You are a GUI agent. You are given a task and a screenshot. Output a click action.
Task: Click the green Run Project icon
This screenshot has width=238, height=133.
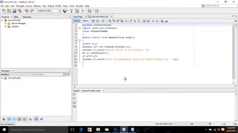point(83,11)
